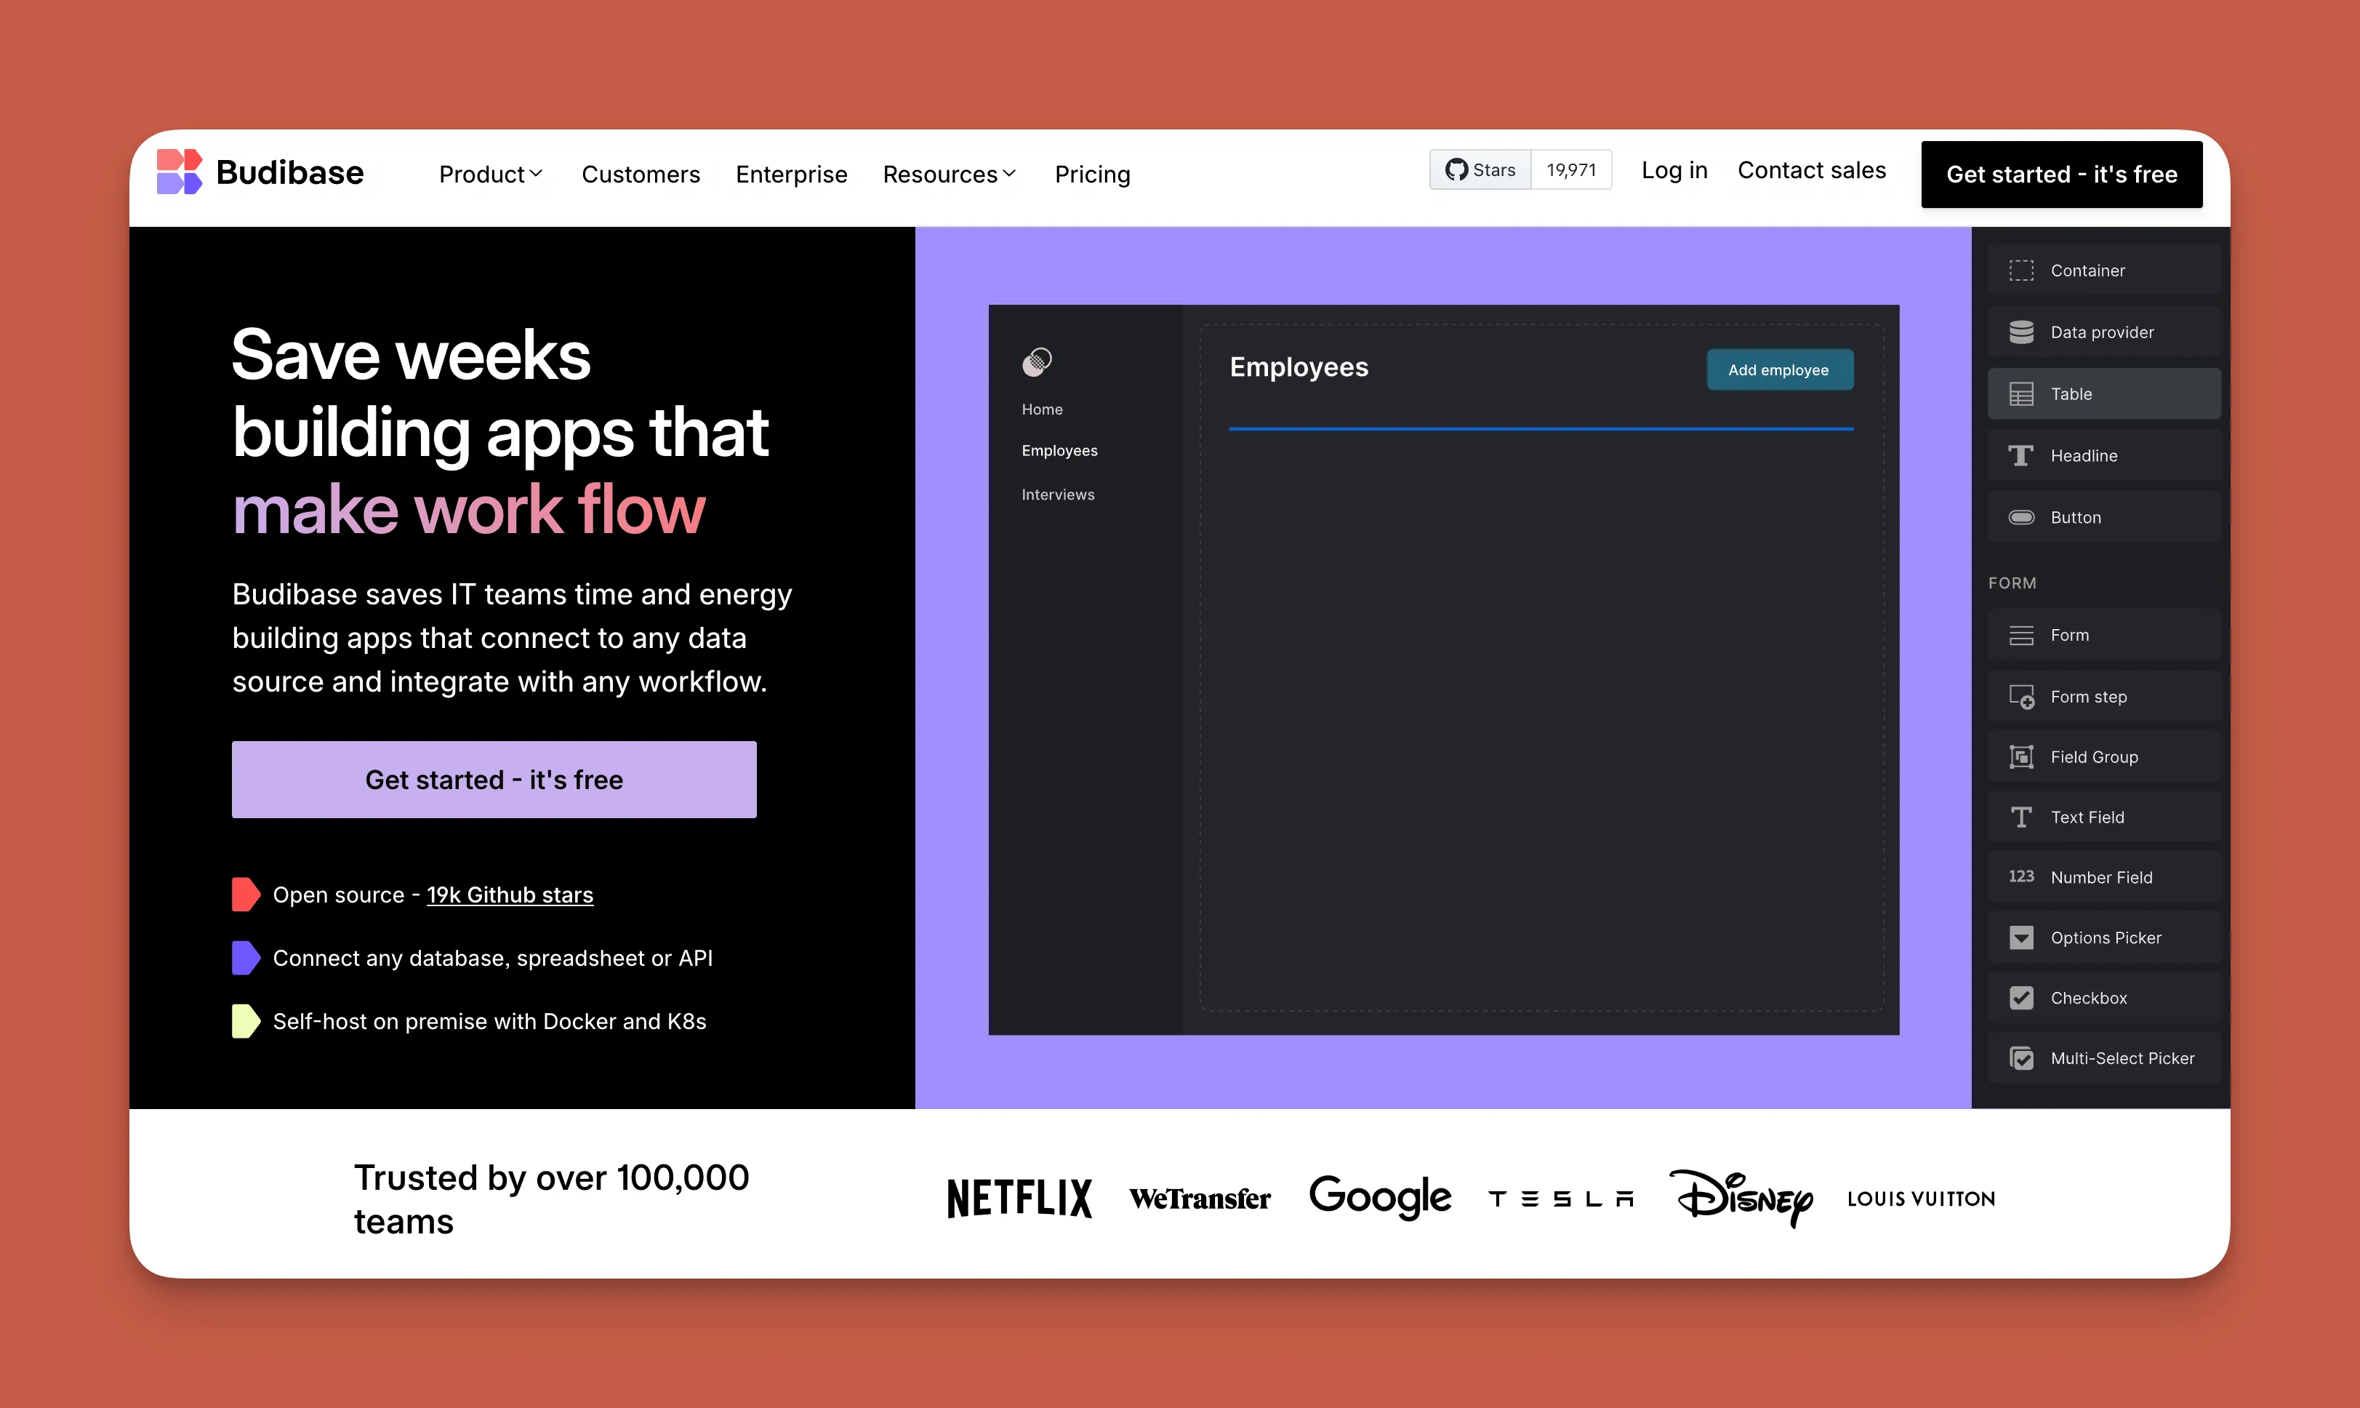Open the 19k Github stars link
The width and height of the screenshot is (2360, 1408).
[x=510, y=895]
